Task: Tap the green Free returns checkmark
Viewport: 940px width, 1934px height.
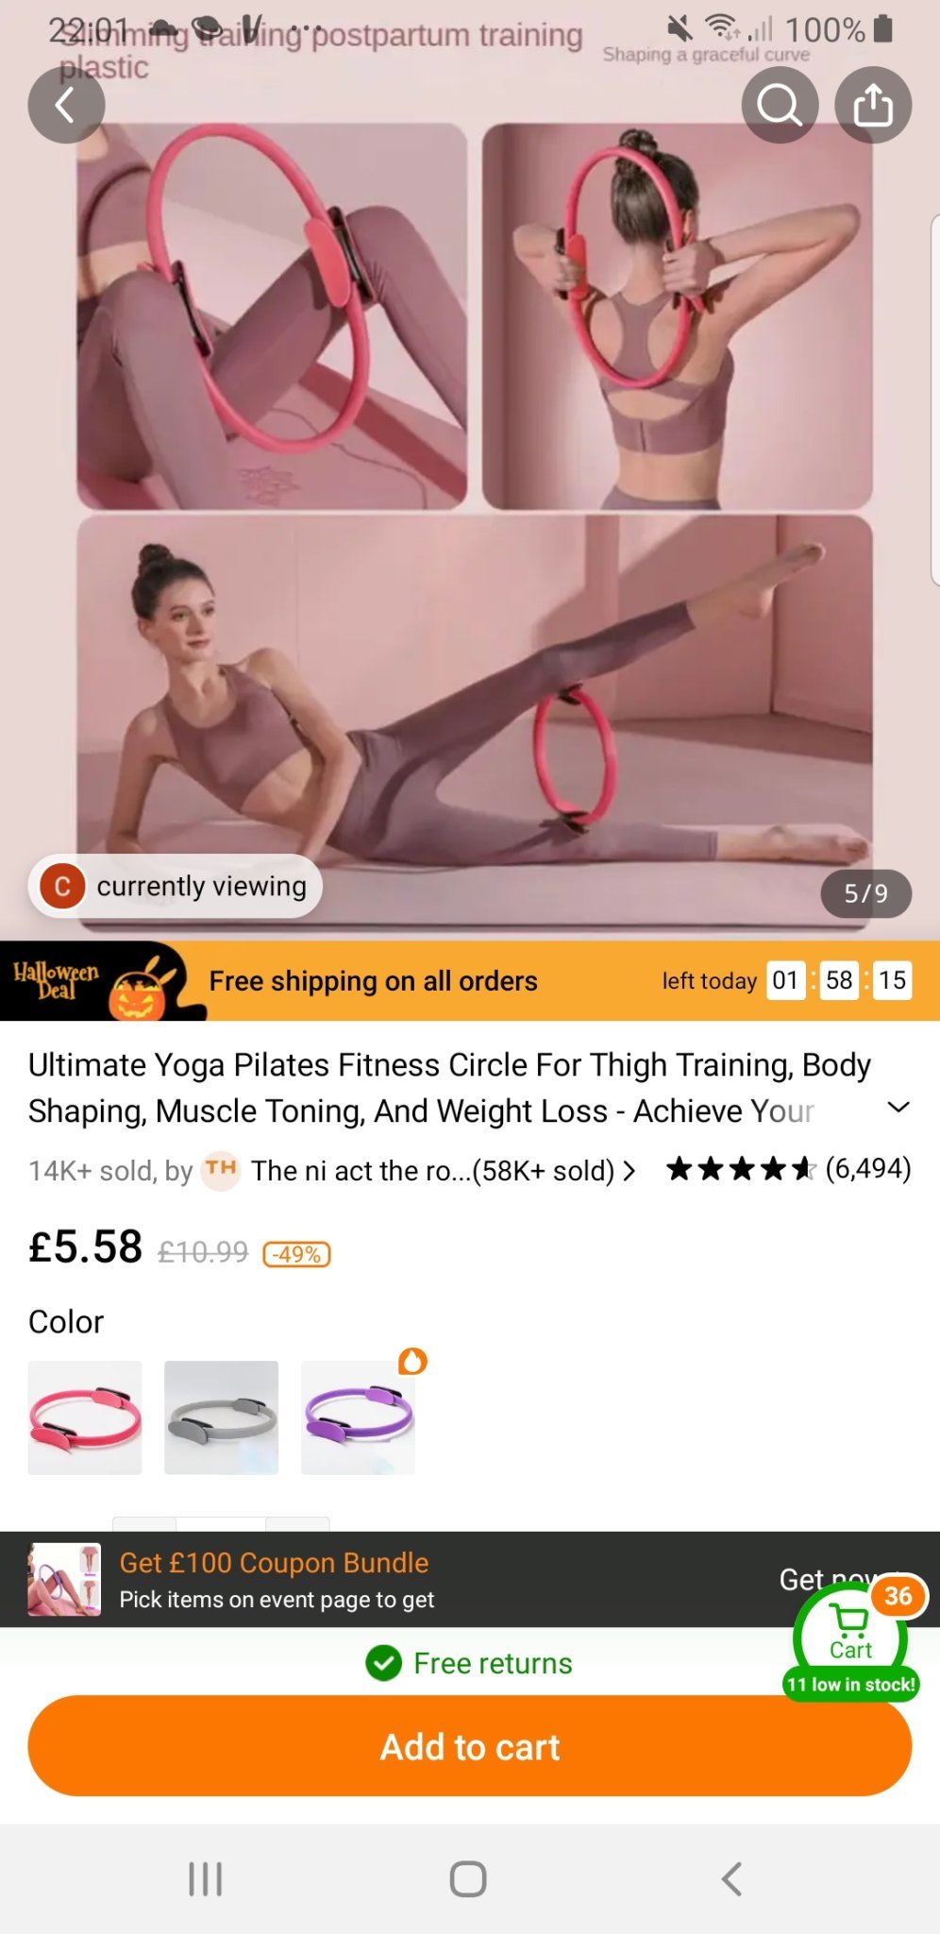Action: tap(384, 1663)
